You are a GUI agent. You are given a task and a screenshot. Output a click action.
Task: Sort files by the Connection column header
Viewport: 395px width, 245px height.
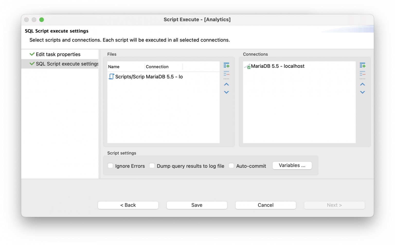tap(157, 66)
